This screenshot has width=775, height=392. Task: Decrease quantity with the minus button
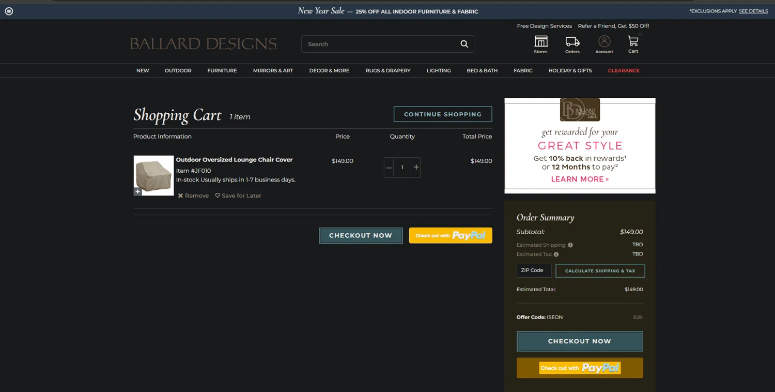389,168
